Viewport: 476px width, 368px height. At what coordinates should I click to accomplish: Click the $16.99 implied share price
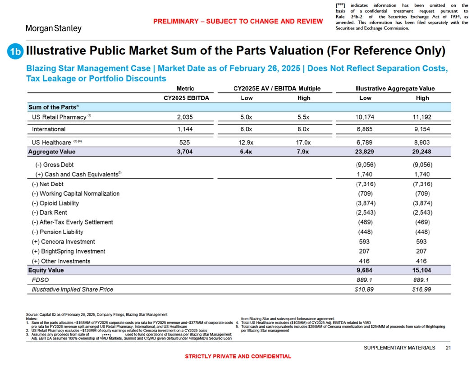pos(421,290)
